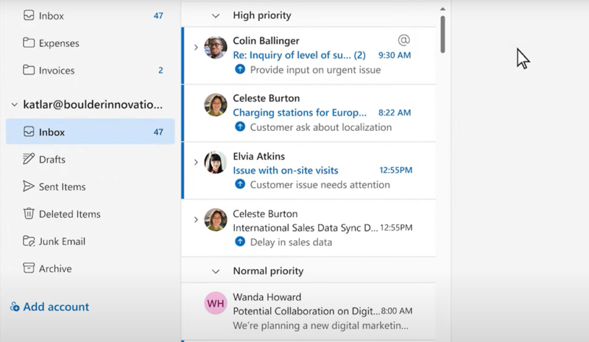Click We're planning a new digital marketin... preview
589x342 pixels.
[320, 326]
